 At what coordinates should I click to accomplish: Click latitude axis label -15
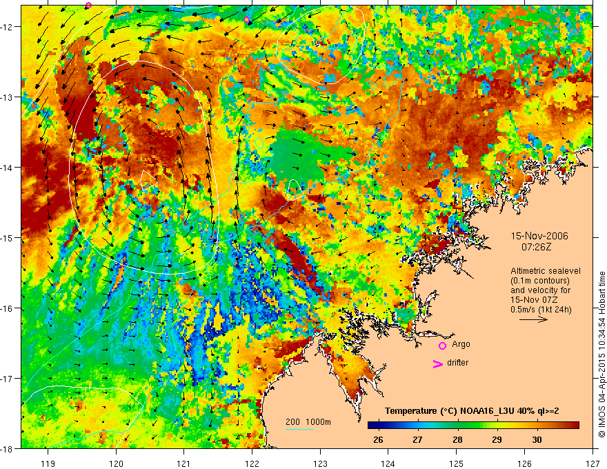click(x=7, y=237)
